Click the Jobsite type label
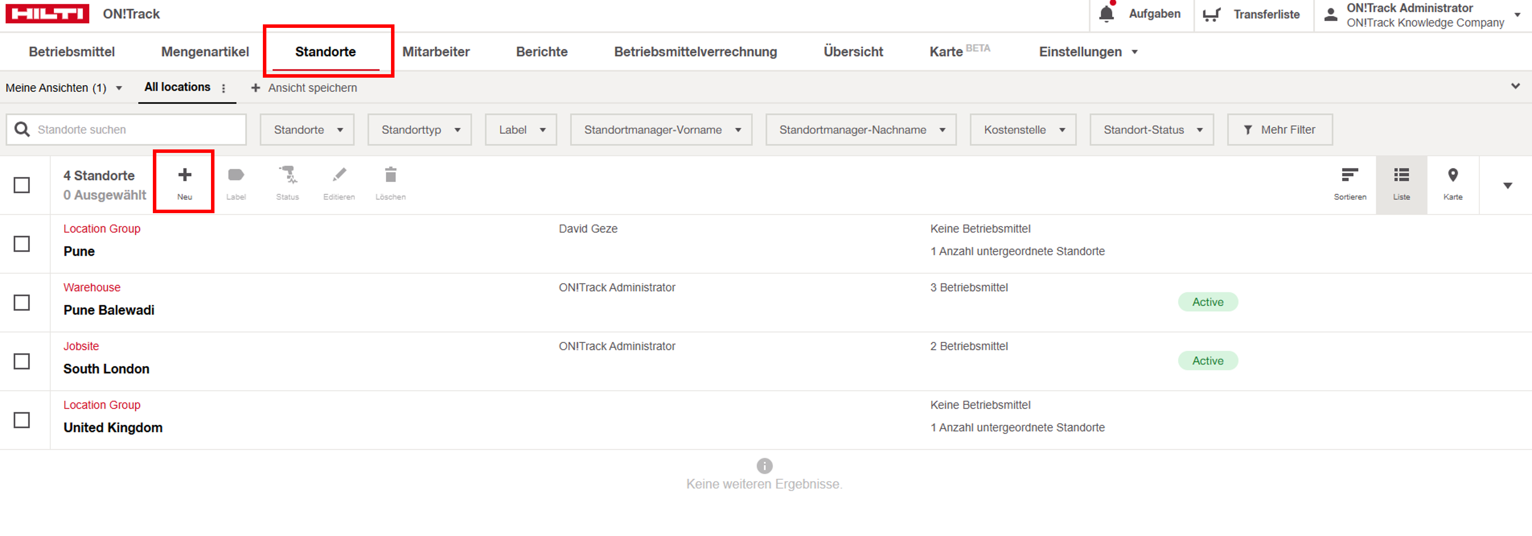1532x536 pixels. point(81,346)
